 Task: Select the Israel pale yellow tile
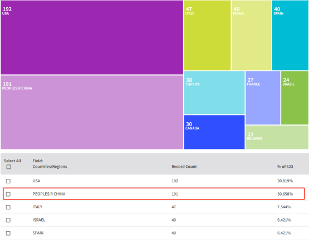click(x=251, y=35)
